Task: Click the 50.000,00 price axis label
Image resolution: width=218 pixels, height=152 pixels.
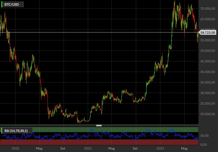Action: click(208, 51)
